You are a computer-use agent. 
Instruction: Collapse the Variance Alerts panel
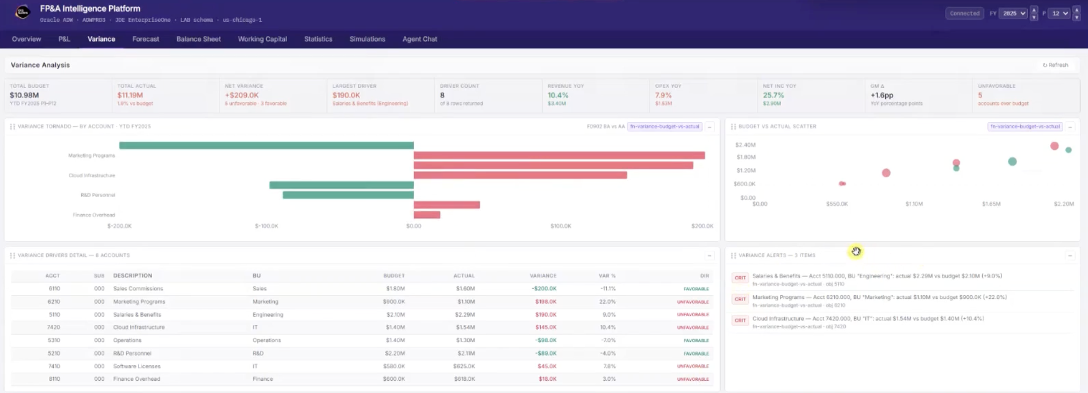1070,256
